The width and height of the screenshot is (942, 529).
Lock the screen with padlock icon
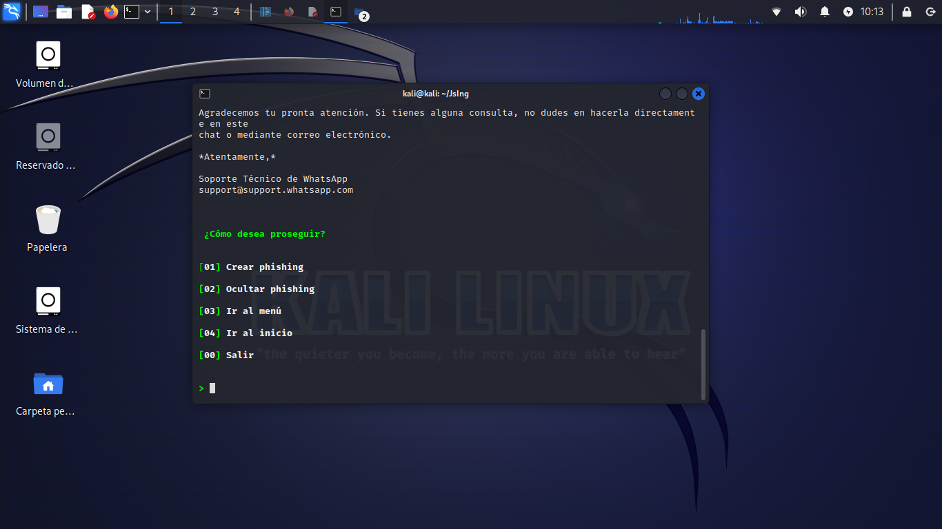[907, 12]
